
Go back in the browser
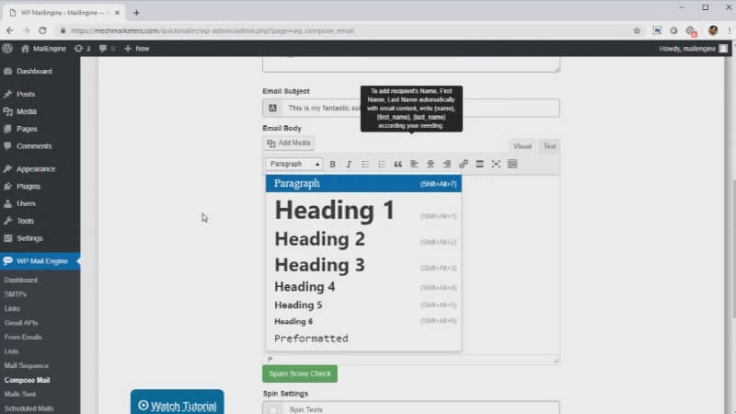pos(9,30)
